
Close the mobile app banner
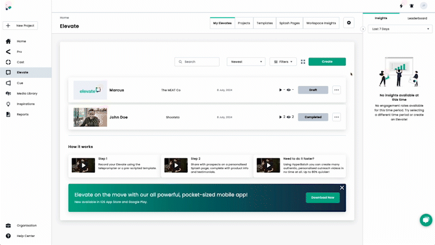point(342,188)
